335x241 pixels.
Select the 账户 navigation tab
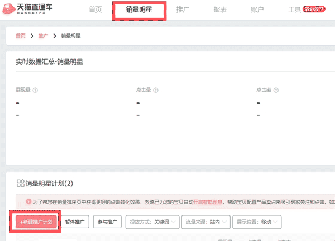pyautogui.click(x=257, y=10)
